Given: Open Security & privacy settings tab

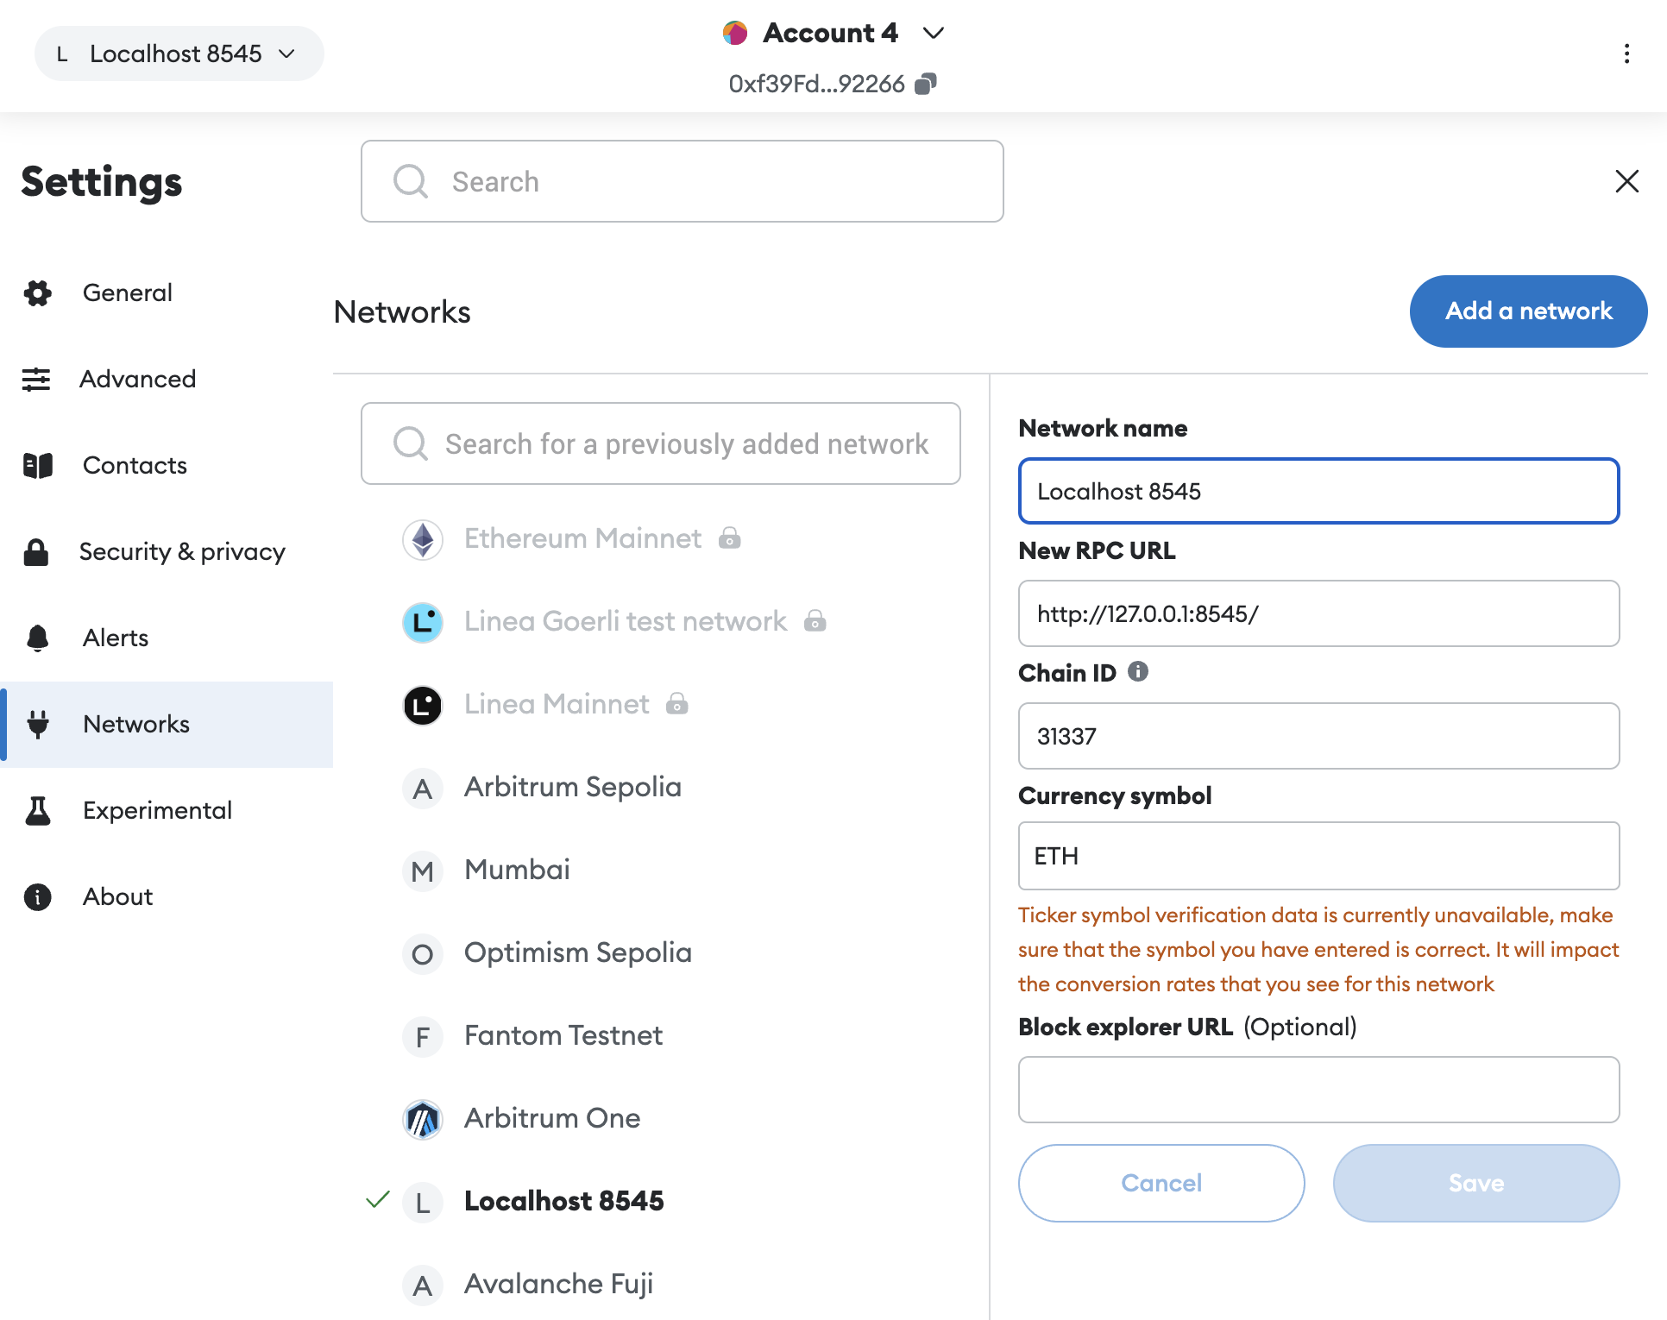Looking at the screenshot, I should [167, 552].
